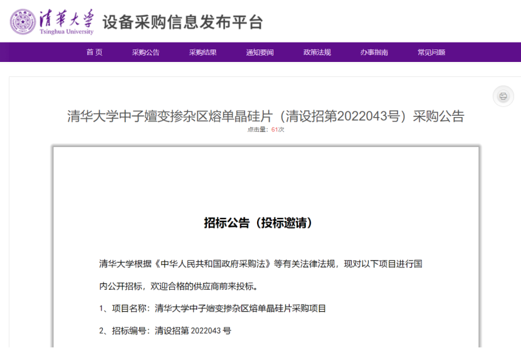Open 常见问题 in the navigation bar

431,52
